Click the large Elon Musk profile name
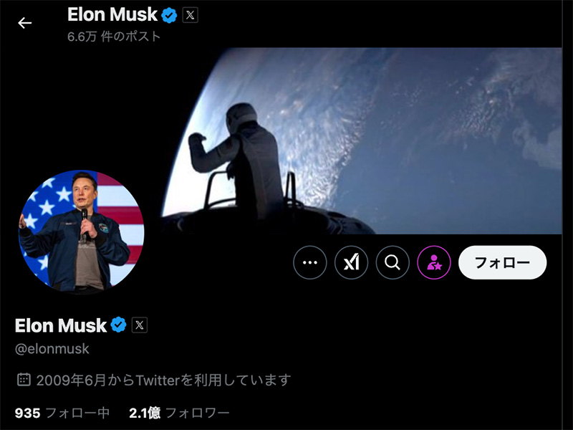 (61, 325)
